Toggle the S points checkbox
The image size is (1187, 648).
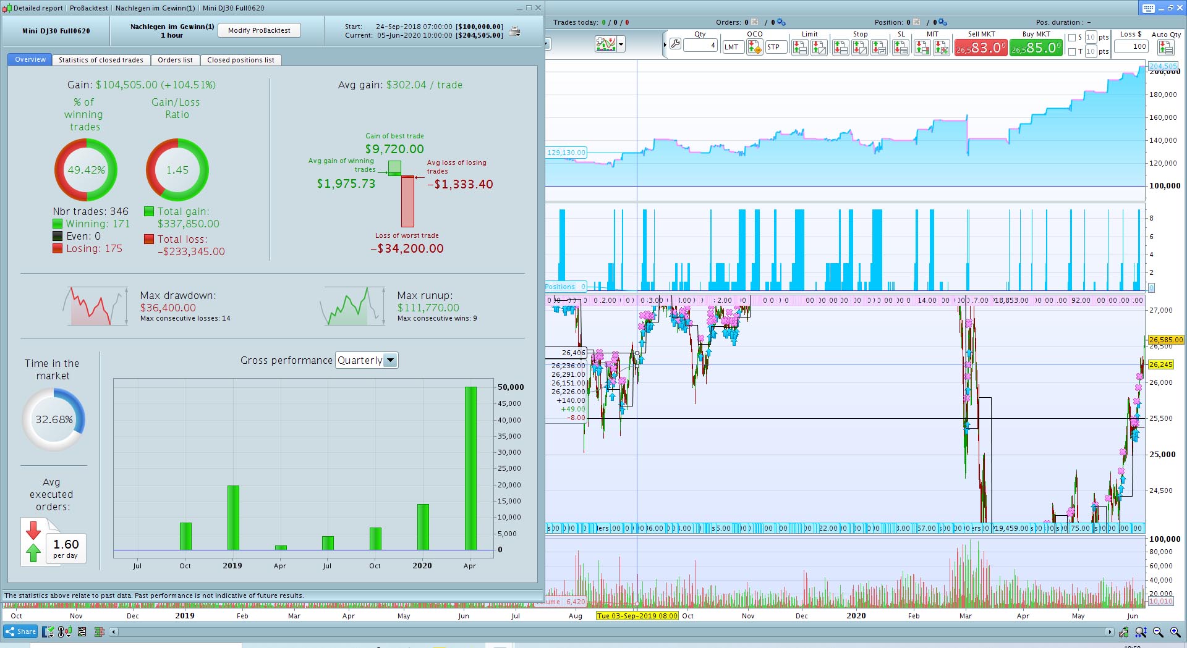[1072, 38]
